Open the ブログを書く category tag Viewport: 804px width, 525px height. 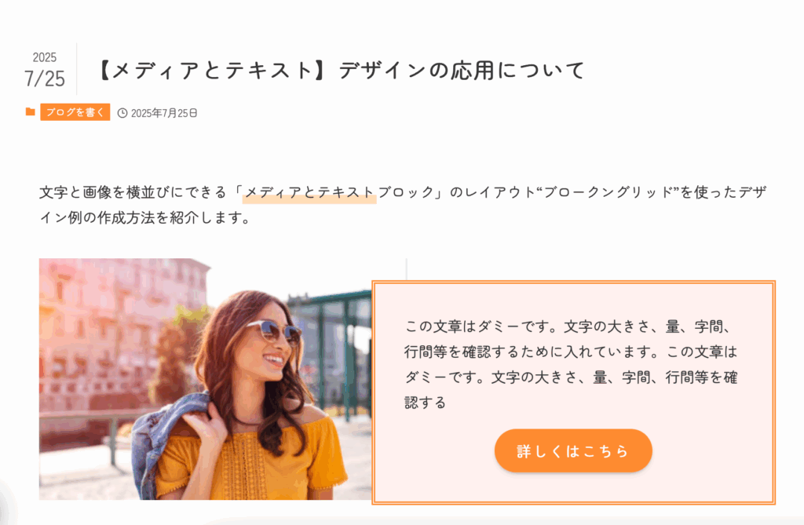click(x=75, y=112)
